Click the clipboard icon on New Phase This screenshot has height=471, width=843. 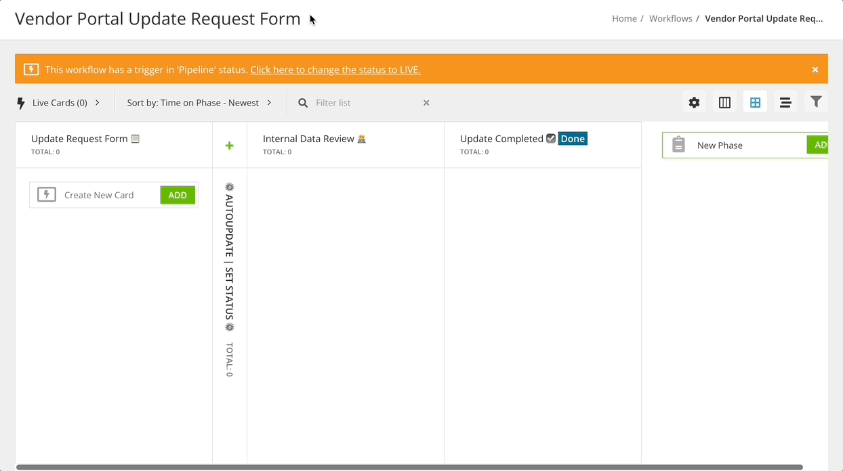[x=678, y=144]
